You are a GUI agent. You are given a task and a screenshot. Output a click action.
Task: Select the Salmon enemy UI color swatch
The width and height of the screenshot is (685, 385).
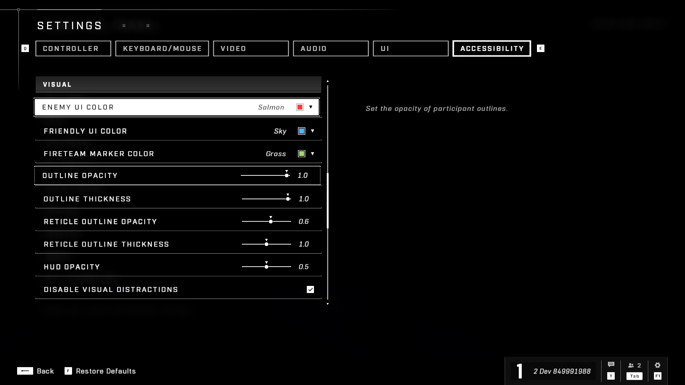(x=300, y=107)
